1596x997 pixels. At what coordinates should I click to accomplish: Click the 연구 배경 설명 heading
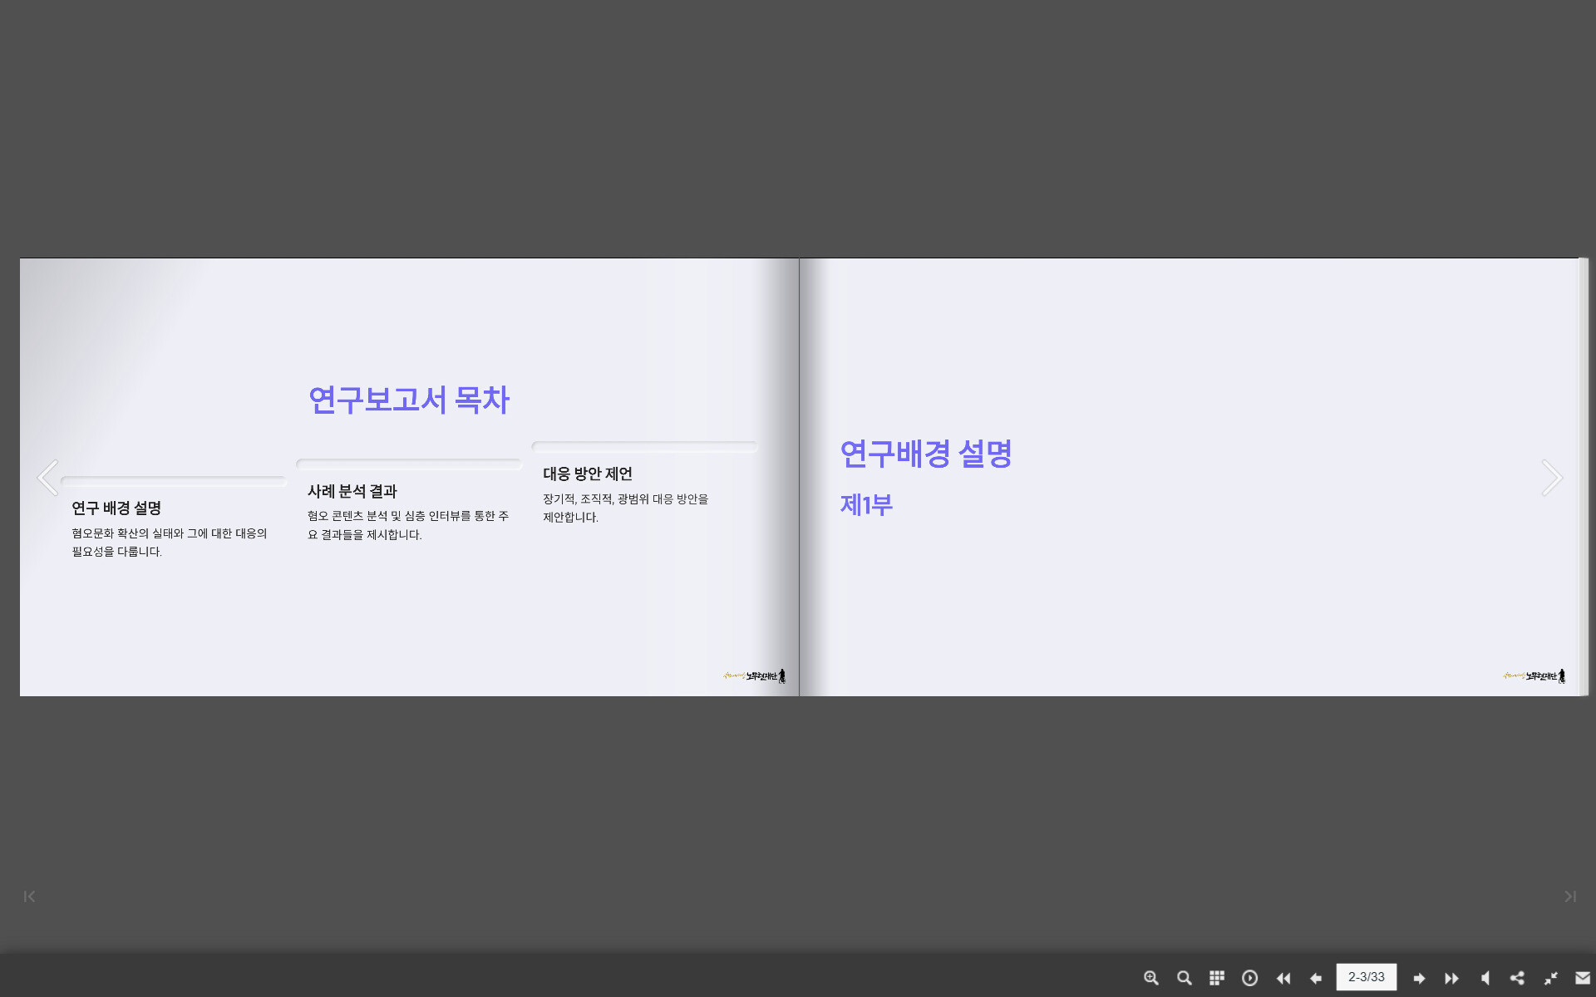(x=116, y=508)
